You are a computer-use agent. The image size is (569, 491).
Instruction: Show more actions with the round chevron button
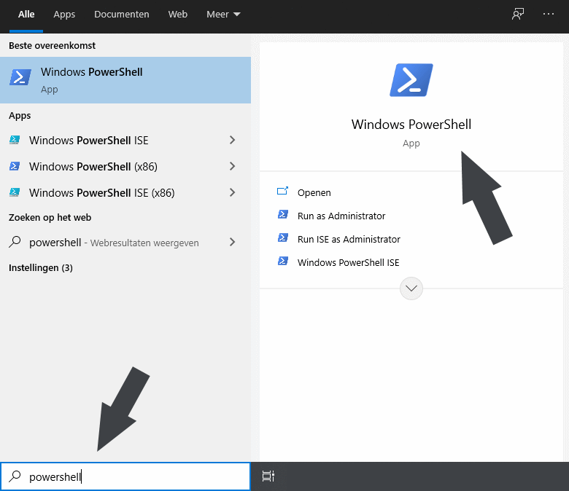point(411,288)
